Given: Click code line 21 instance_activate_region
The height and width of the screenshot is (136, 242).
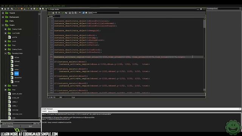Looking at the screenshot, I should coord(119,57).
